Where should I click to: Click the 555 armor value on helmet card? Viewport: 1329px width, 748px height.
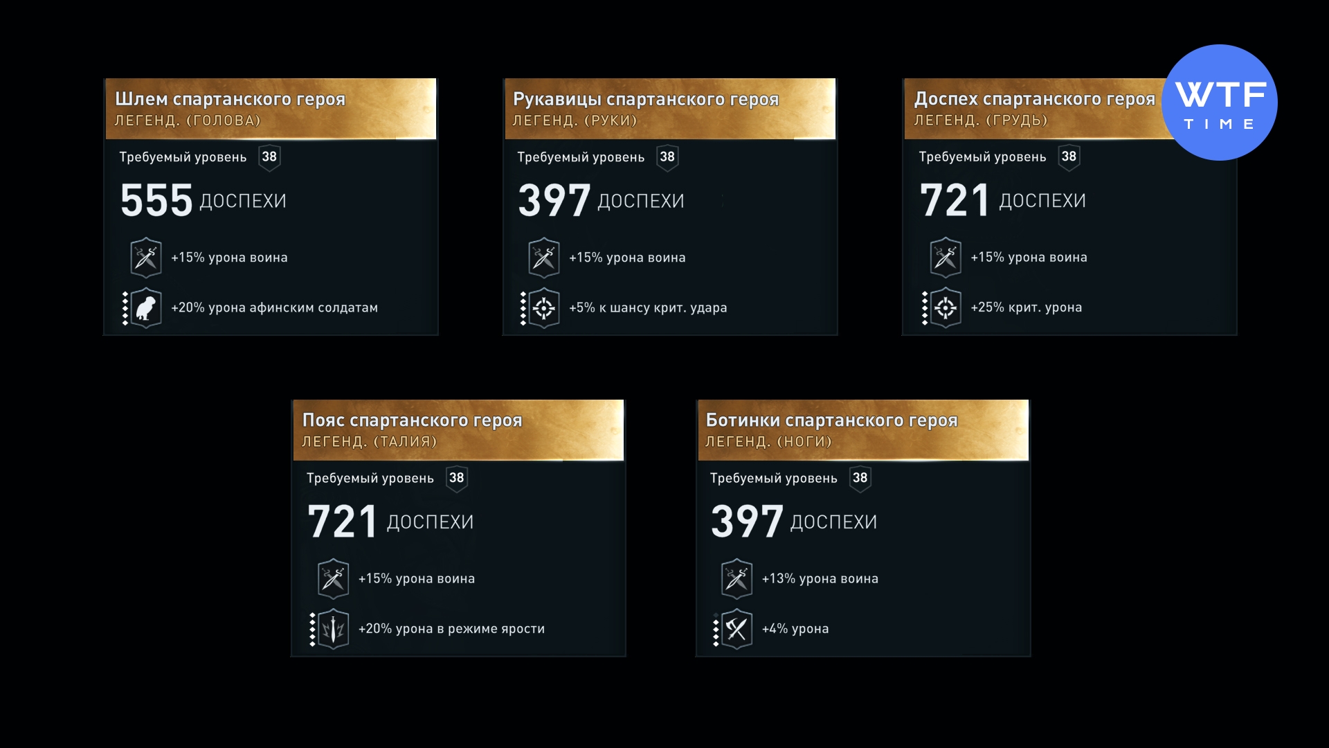pos(156,201)
